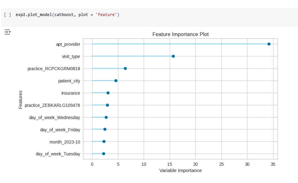Click the practice_RCPCKGRM0818 data point
Image resolution: width=298 pixels, height=183 pixels.
pyautogui.click(x=125, y=68)
